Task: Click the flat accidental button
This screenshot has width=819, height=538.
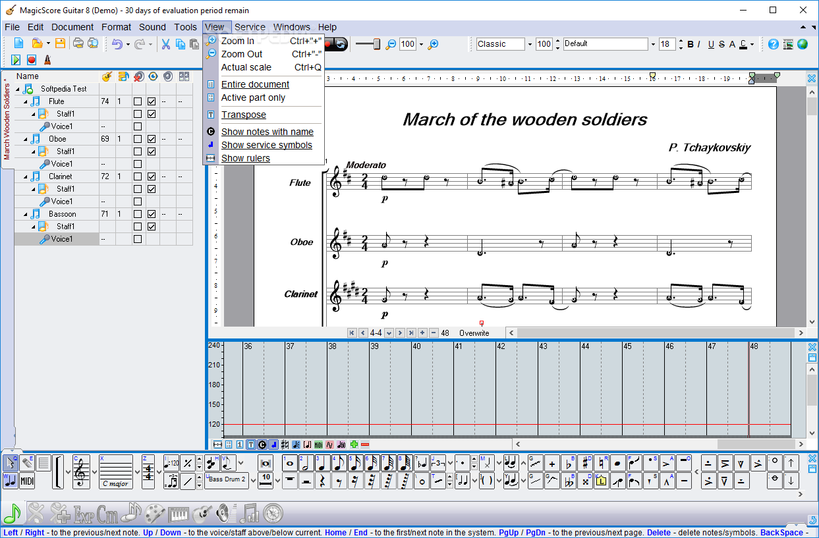Action: pos(569,463)
